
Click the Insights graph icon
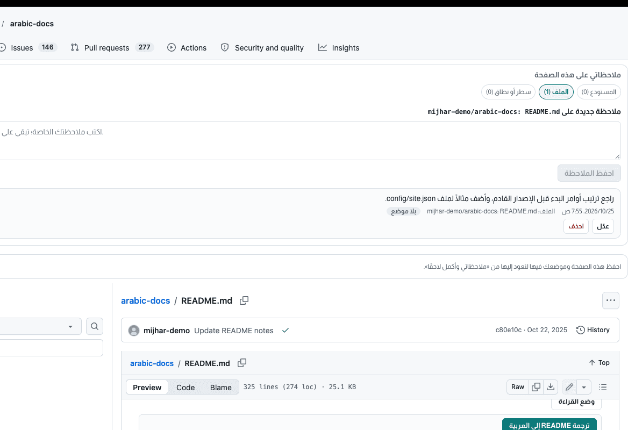click(323, 48)
